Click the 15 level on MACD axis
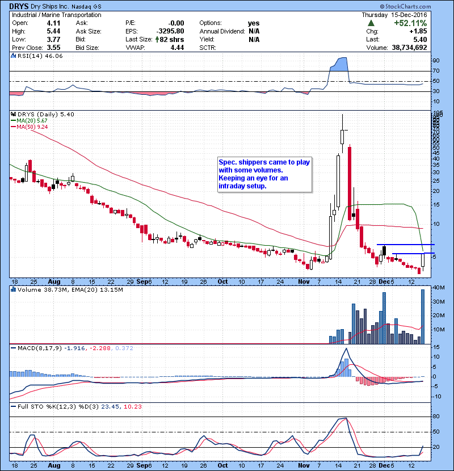The image size is (454, 471). coord(436,347)
